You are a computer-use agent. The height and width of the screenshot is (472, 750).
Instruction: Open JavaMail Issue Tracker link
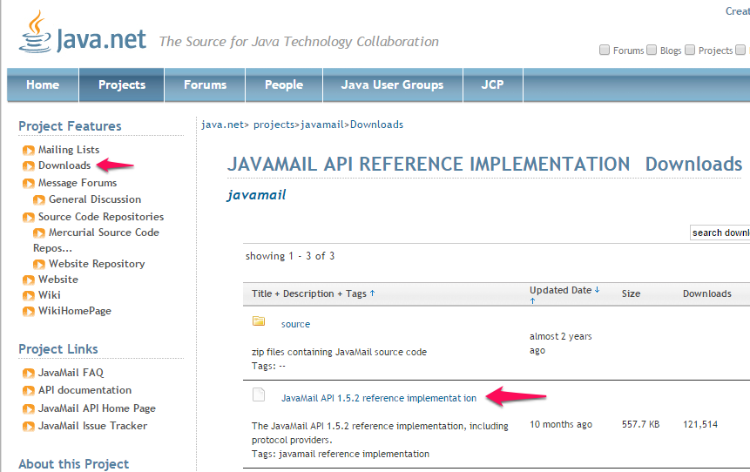click(x=93, y=426)
